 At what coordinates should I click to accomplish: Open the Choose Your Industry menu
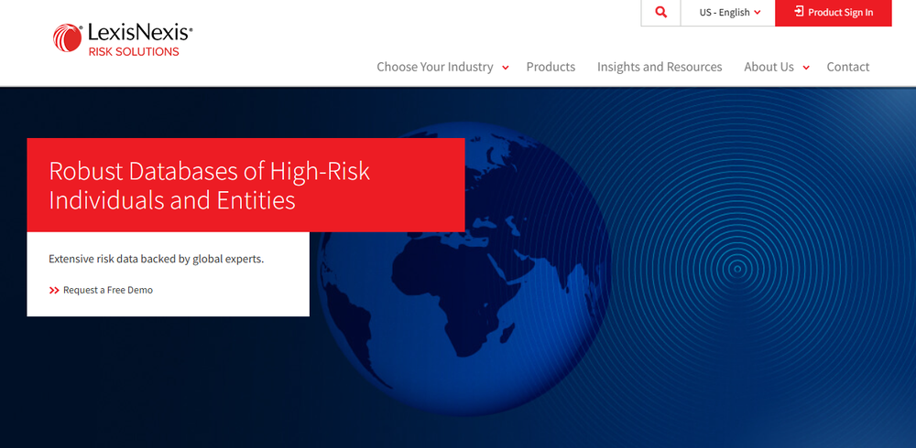pyautogui.click(x=434, y=67)
